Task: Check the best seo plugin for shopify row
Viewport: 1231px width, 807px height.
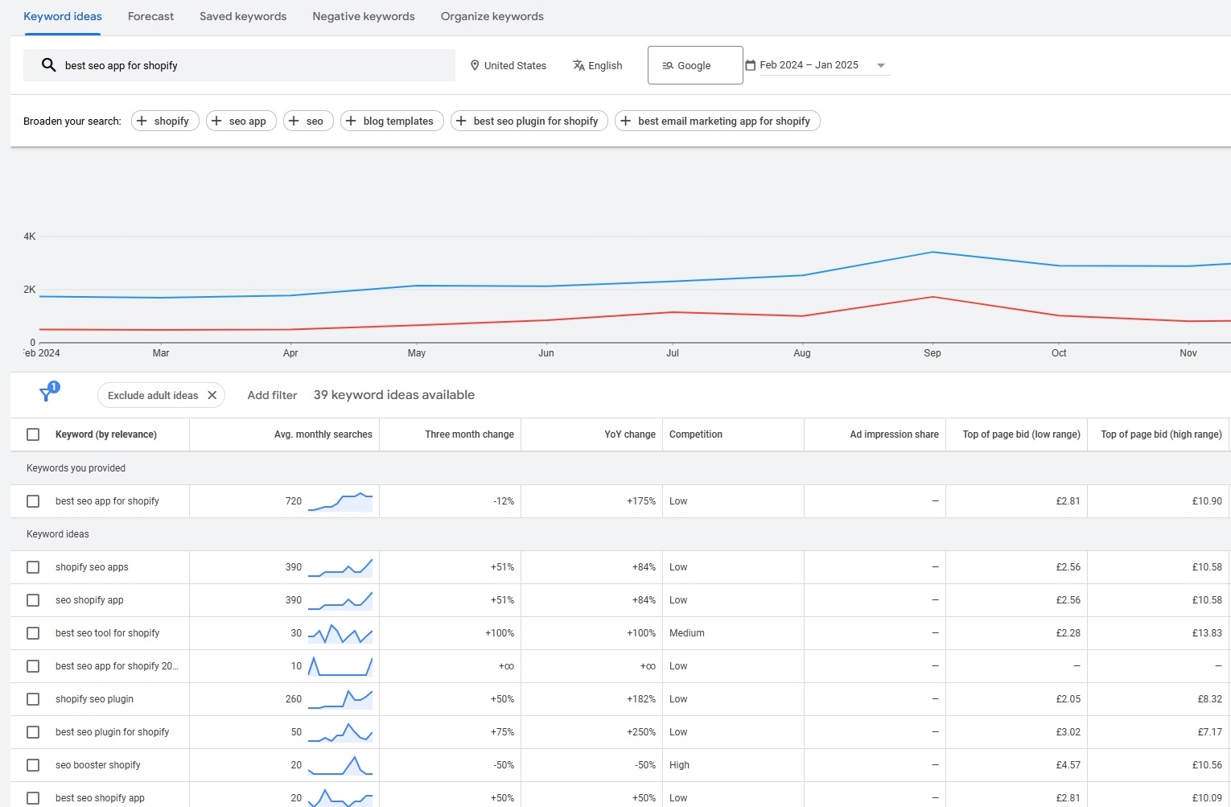Action: click(x=33, y=732)
